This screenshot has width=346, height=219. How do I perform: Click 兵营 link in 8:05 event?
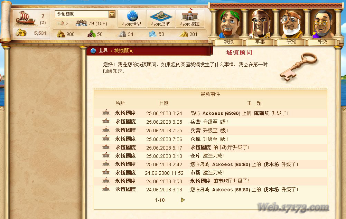click(x=195, y=122)
